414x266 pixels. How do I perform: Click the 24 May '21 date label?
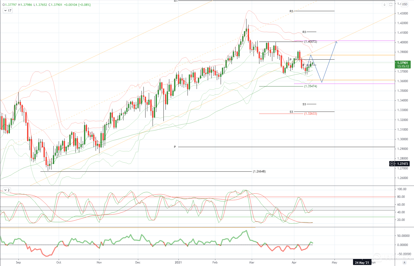click(x=362, y=262)
